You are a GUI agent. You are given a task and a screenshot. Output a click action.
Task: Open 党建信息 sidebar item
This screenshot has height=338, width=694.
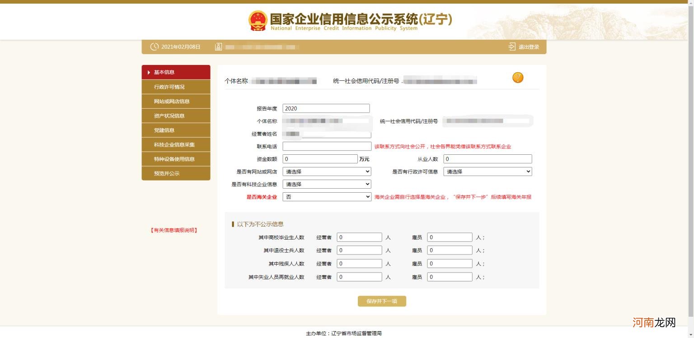coord(176,130)
